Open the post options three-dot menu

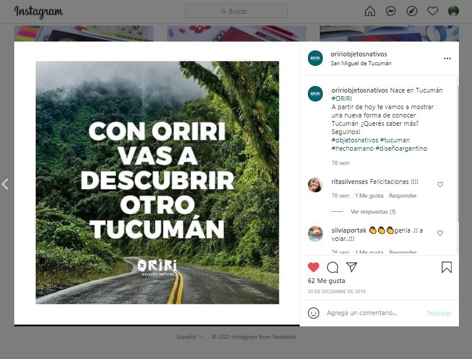(447, 58)
